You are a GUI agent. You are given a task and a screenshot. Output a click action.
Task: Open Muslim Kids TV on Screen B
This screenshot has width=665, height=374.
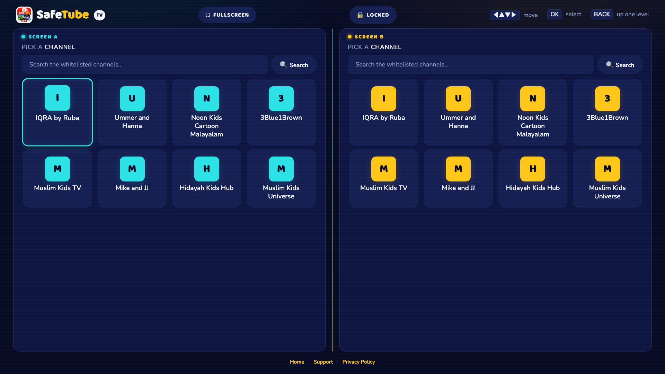[384, 178]
